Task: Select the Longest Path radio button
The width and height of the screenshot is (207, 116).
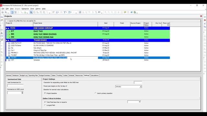Action: pos(45,105)
